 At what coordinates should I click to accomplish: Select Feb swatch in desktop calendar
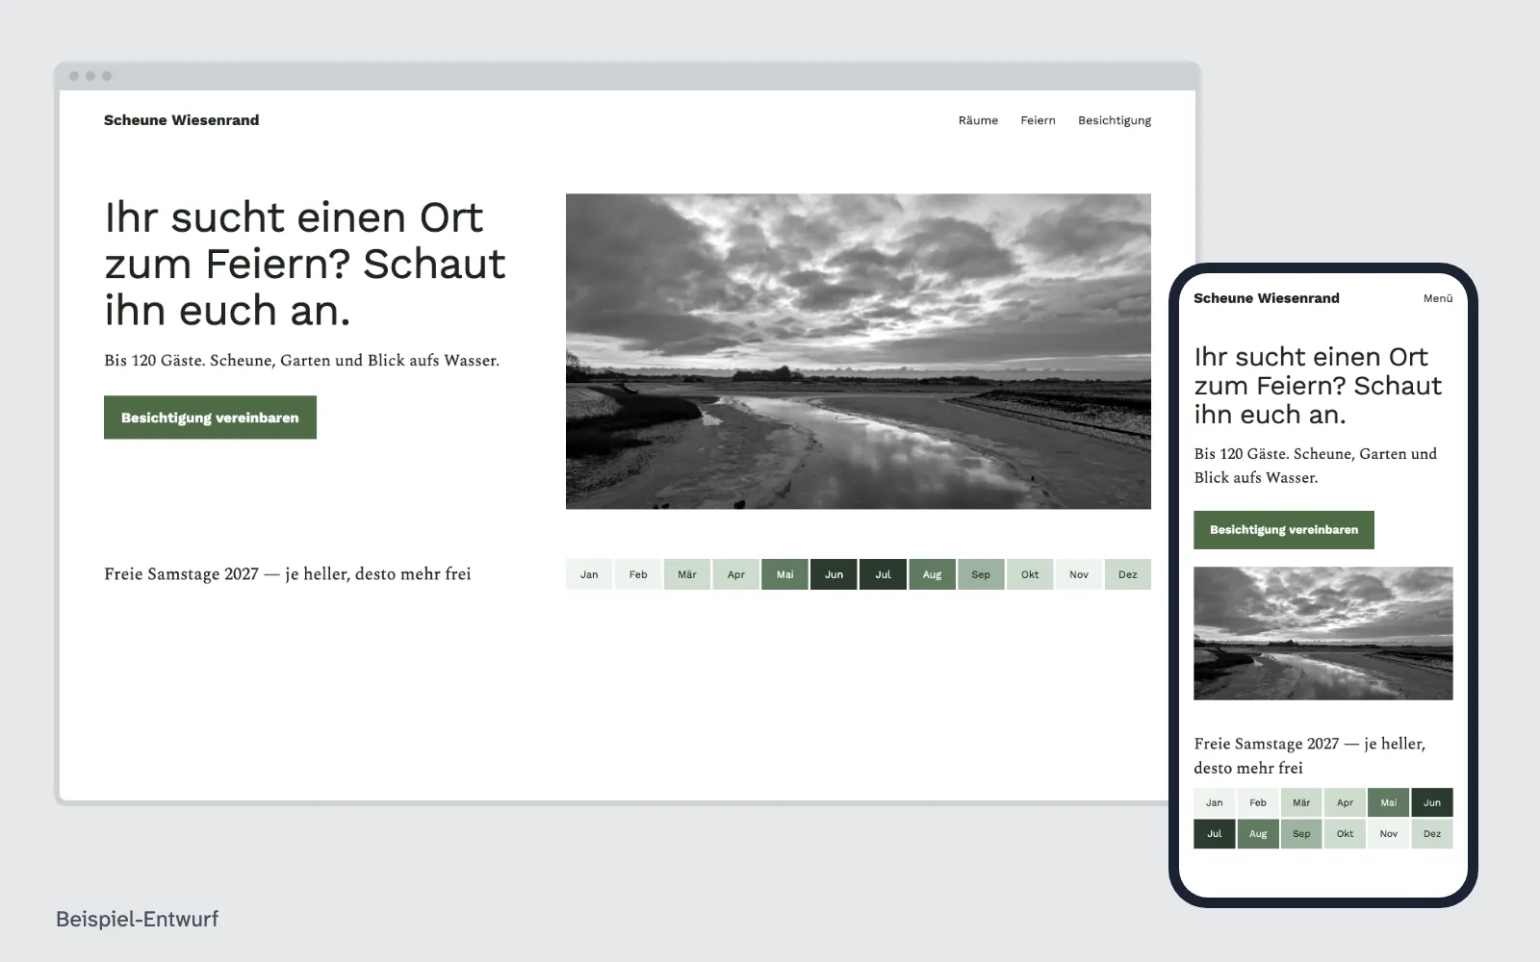coord(638,574)
